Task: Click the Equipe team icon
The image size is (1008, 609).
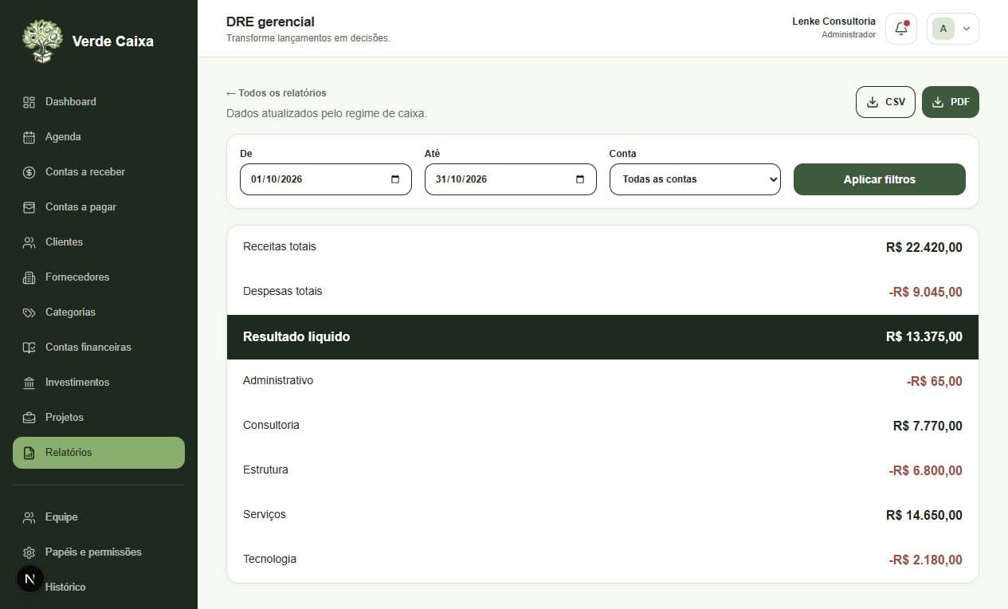Action: coord(29,517)
